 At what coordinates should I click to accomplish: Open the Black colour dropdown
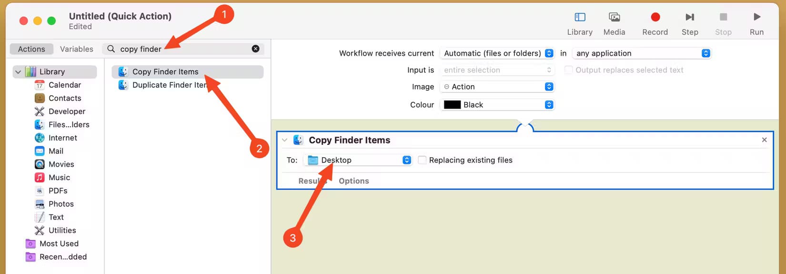[497, 105]
